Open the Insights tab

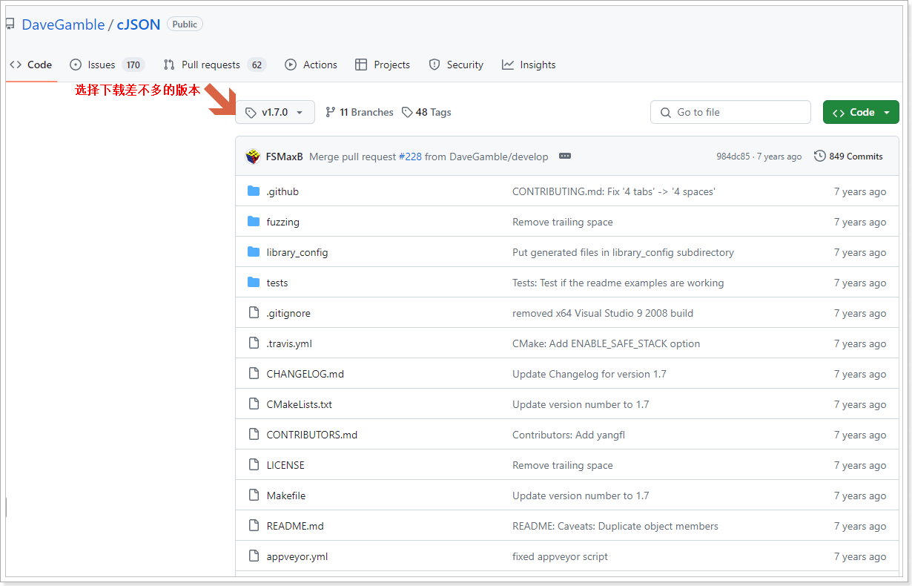(x=529, y=65)
